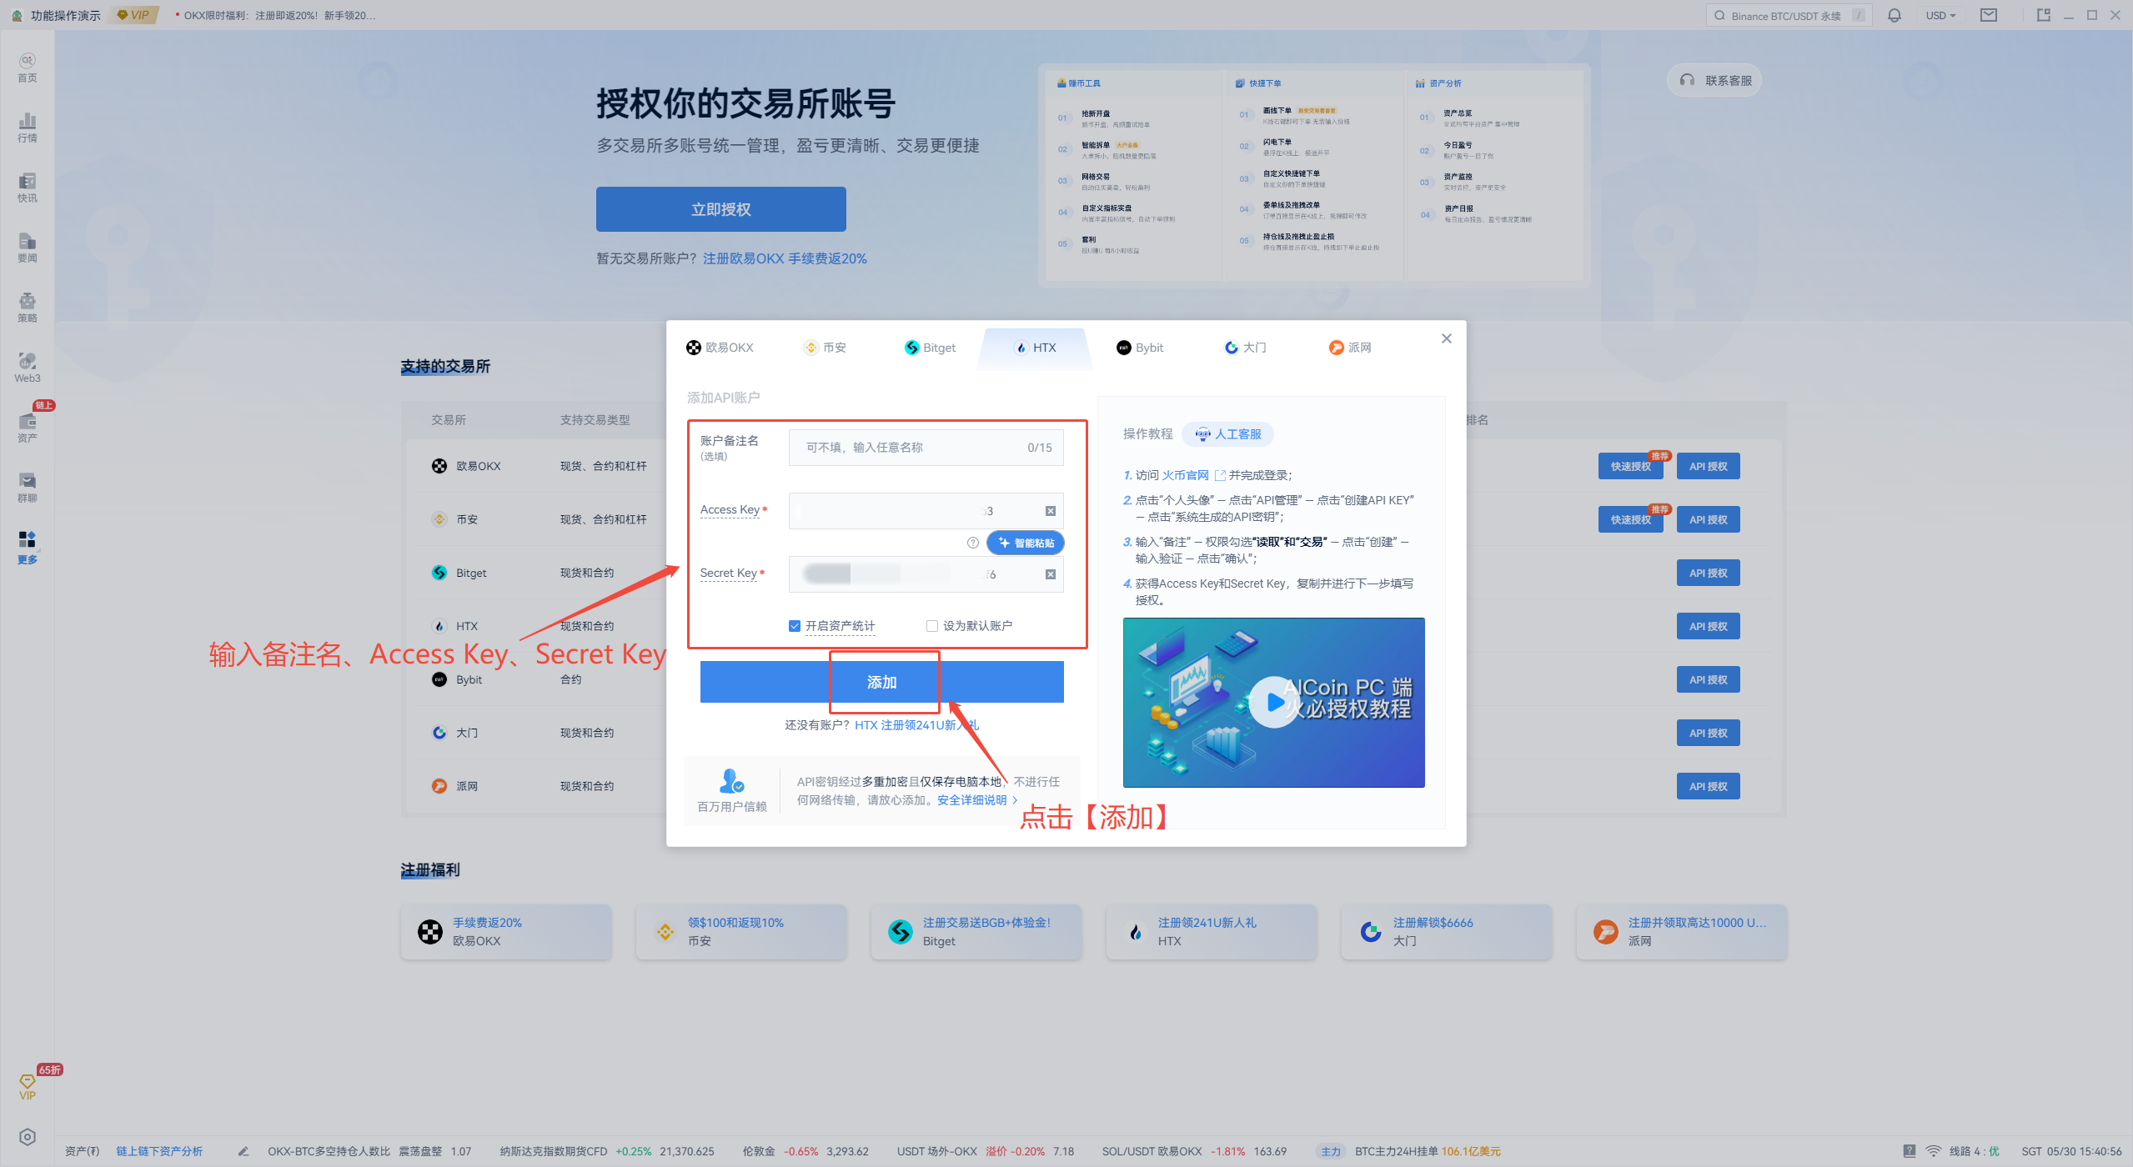This screenshot has height=1167, width=2133.
Task: Open settings hexagon icon at sidebar bottom
Action: coord(28,1137)
